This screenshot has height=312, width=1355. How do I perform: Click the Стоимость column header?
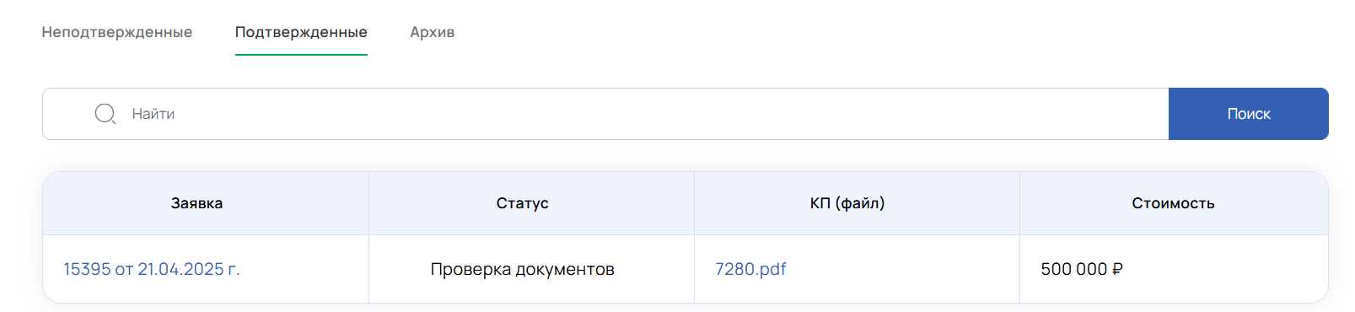[1174, 203]
